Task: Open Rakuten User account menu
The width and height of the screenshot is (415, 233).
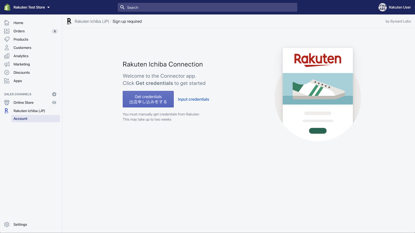Action: (x=400, y=7)
